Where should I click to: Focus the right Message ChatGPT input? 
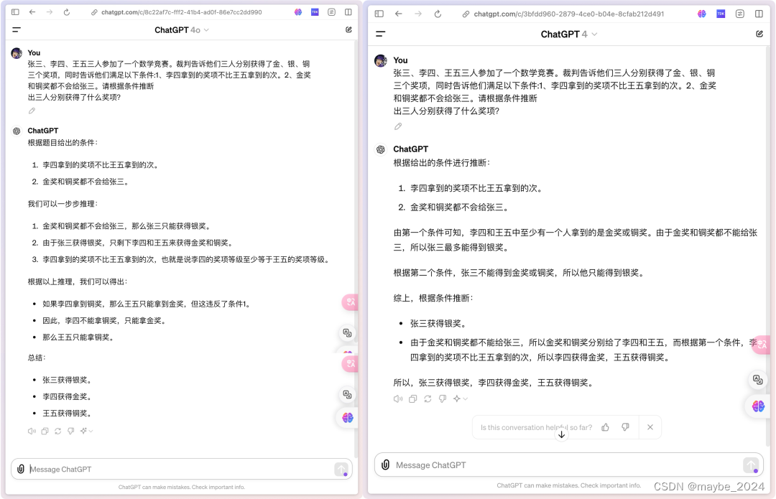[567, 465]
